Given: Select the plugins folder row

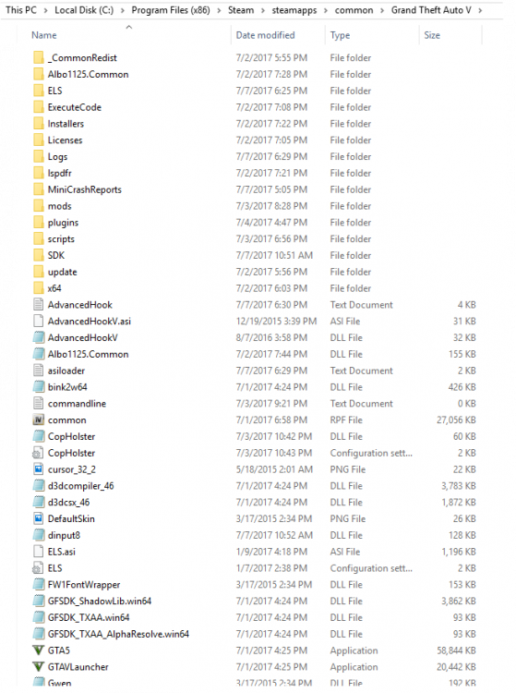Looking at the screenshot, I should (256, 223).
